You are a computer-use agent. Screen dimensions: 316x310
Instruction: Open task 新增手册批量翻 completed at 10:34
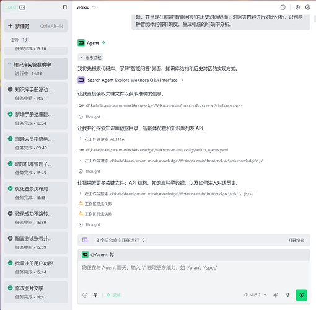tap(36, 118)
